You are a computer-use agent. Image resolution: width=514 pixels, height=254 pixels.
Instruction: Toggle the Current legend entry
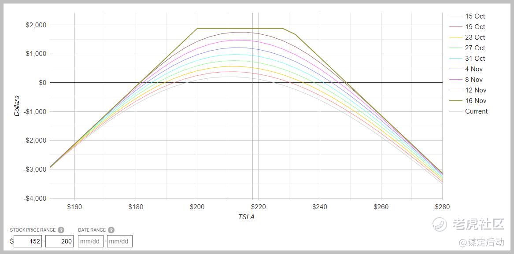pyautogui.click(x=469, y=111)
